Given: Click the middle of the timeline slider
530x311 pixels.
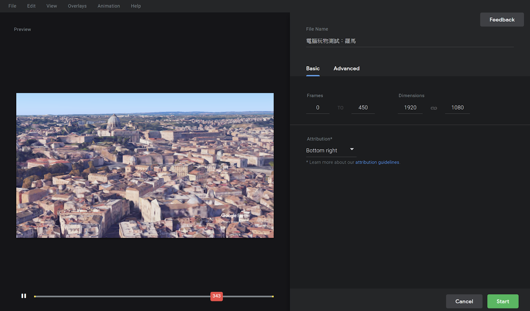Looking at the screenshot, I should tap(154, 296).
